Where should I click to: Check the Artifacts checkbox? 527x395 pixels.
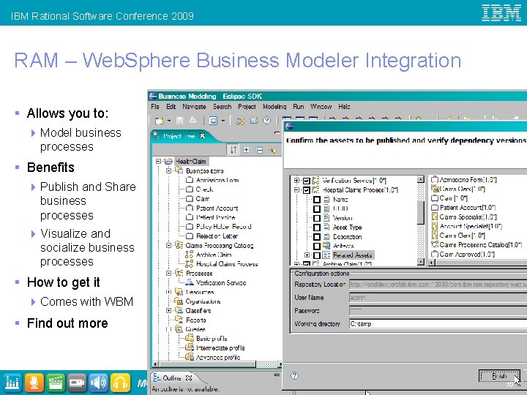(317, 246)
